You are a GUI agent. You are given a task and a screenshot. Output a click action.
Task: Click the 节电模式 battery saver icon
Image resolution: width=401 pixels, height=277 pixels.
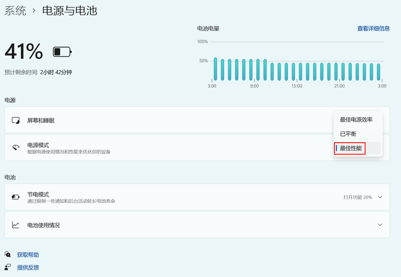pyautogui.click(x=16, y=197)
